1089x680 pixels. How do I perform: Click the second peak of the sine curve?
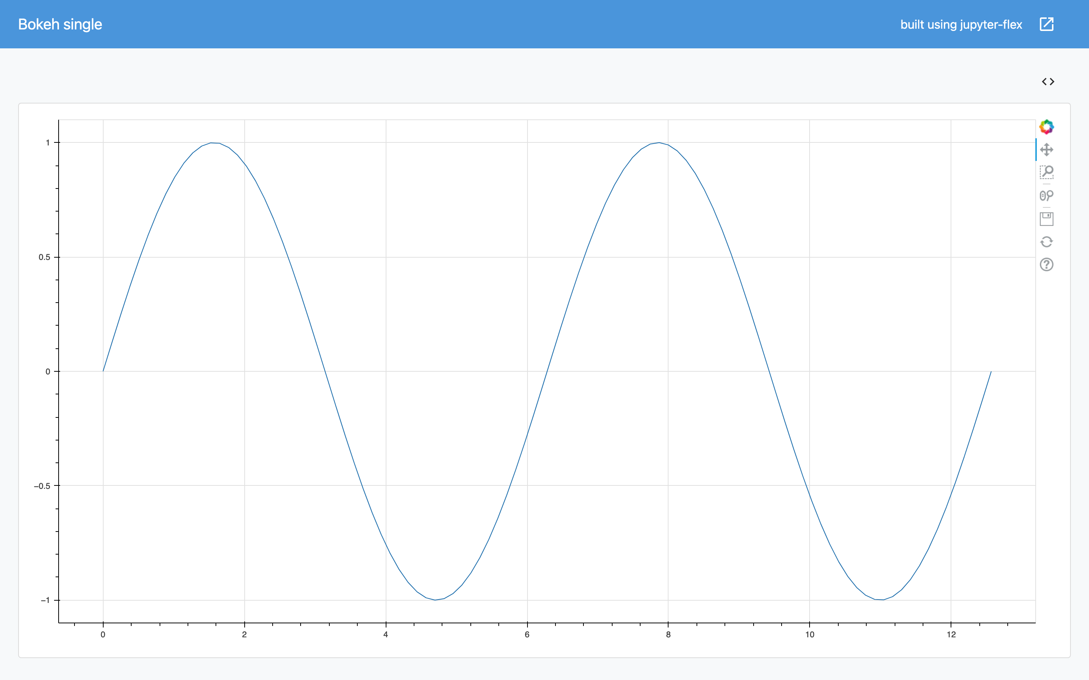click(x=659, y=143)
